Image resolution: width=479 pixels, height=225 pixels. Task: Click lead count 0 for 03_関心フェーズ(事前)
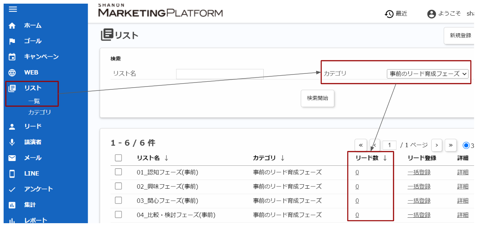pyautogui.click(x=357, y=201)
